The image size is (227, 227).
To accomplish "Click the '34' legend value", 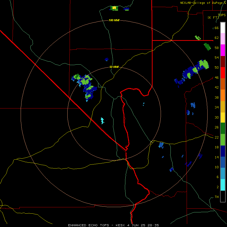I will [217, 107].
